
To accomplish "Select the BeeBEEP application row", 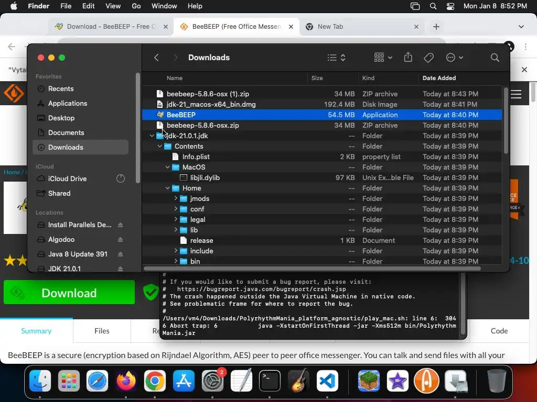I will point(322,115).
